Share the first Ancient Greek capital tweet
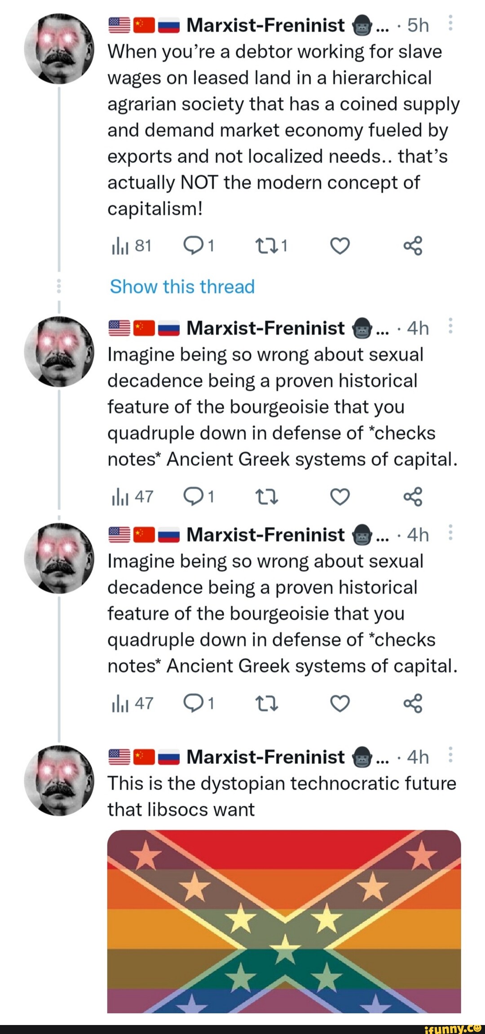The image size is (485, 1034). [x=413, y=497]
